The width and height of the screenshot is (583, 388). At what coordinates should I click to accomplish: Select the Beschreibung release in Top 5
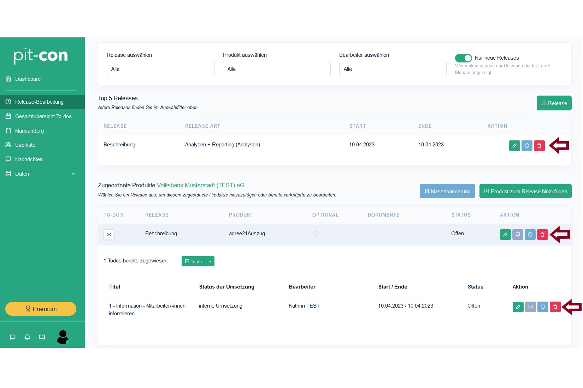click(119, 145)
